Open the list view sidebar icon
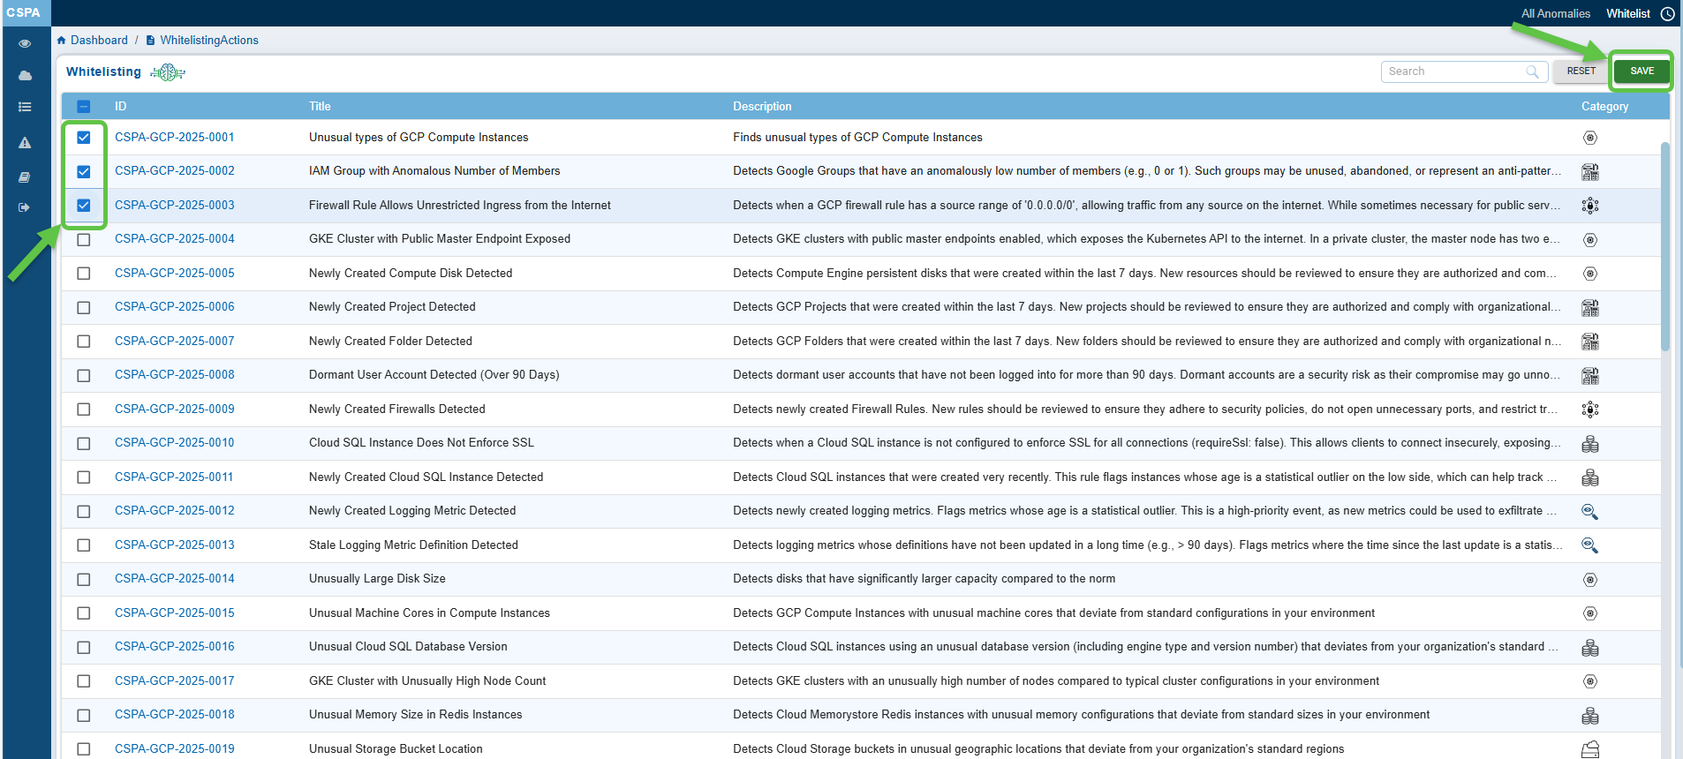1683x759 pixels. tap(25, 107)
